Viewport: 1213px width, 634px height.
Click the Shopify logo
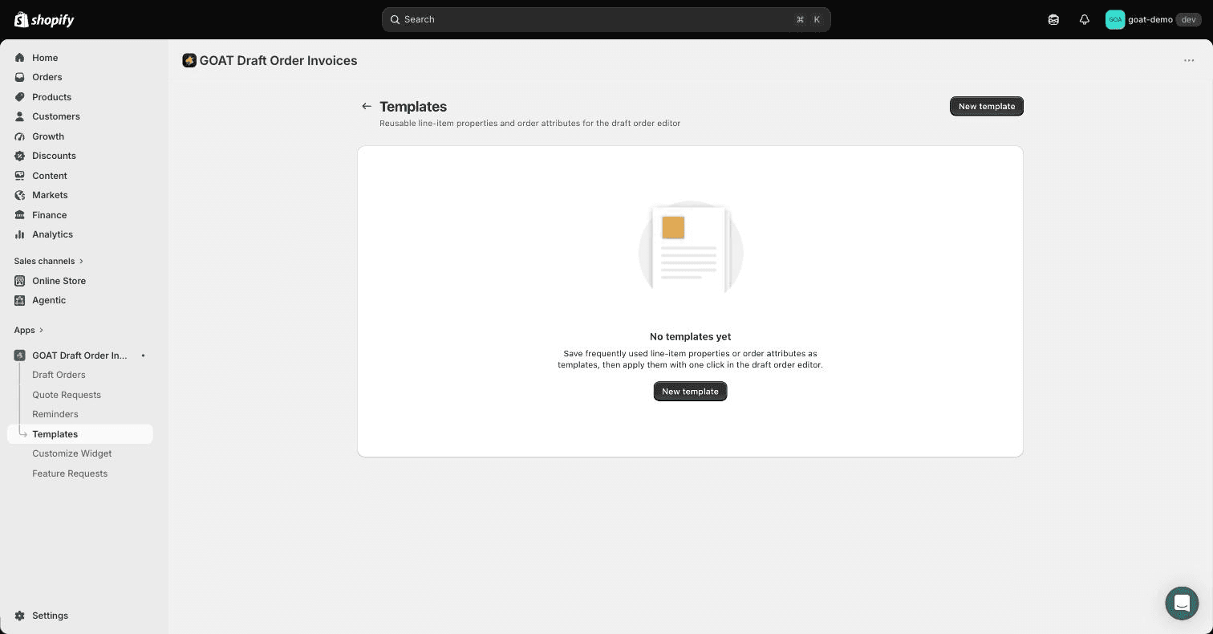coord(44,19)
